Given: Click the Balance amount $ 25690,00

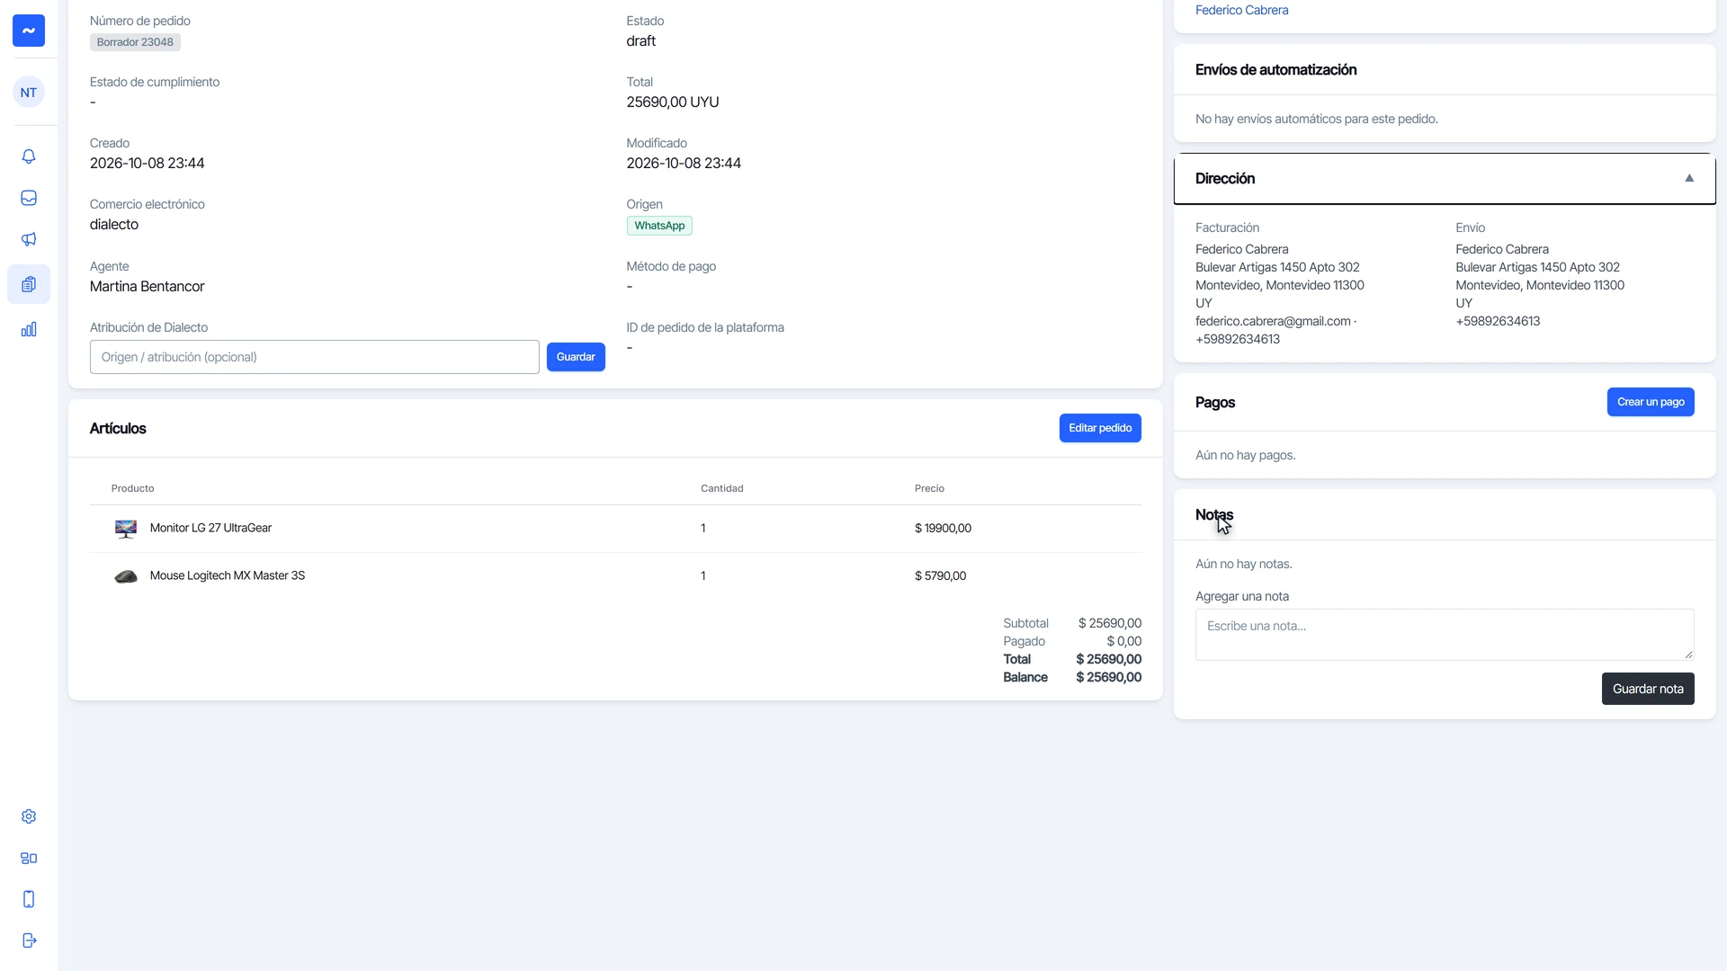Looking at the screenshot, I should coord(1108,678).
